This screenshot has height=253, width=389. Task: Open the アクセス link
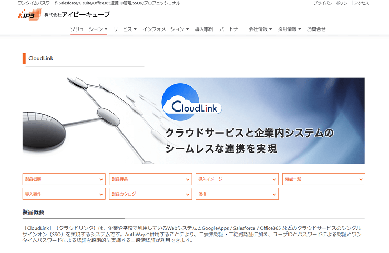[362, 3]
